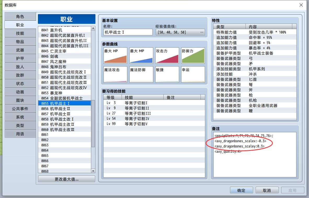Open experience curve ellipsis button

[x=202, y=32]
